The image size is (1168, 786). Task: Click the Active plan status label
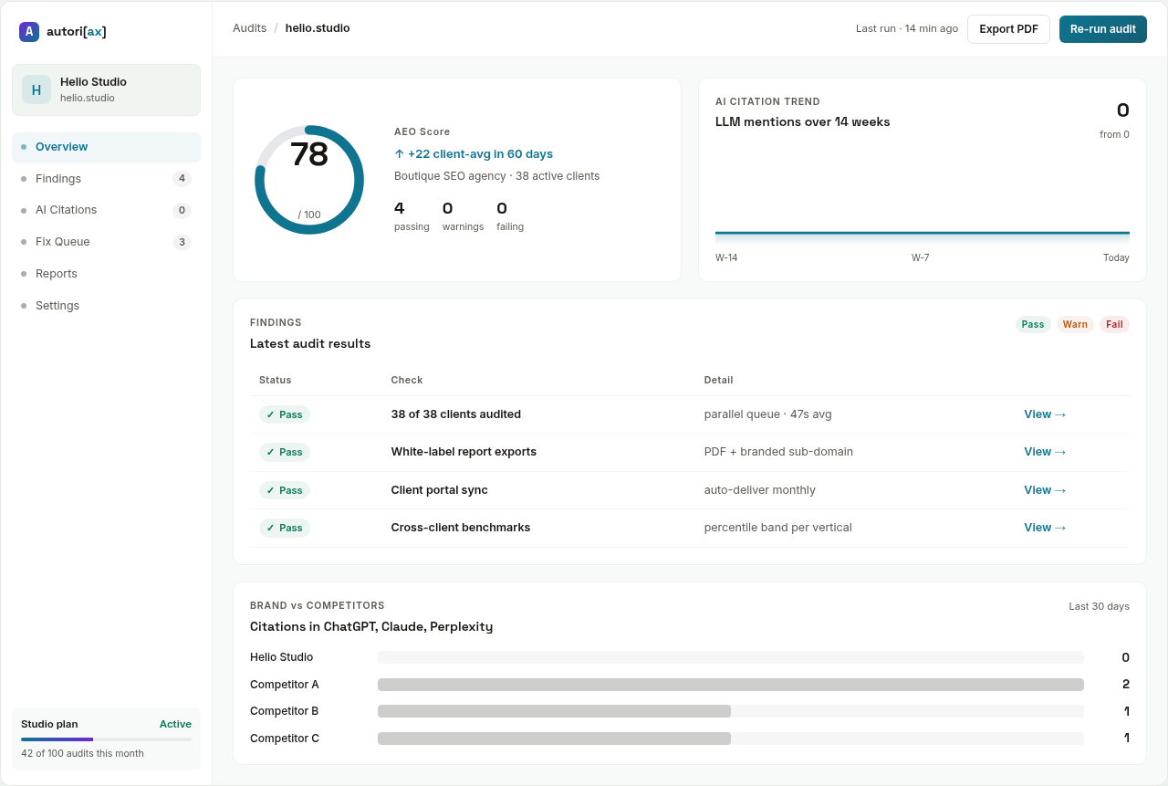(175, 724)
